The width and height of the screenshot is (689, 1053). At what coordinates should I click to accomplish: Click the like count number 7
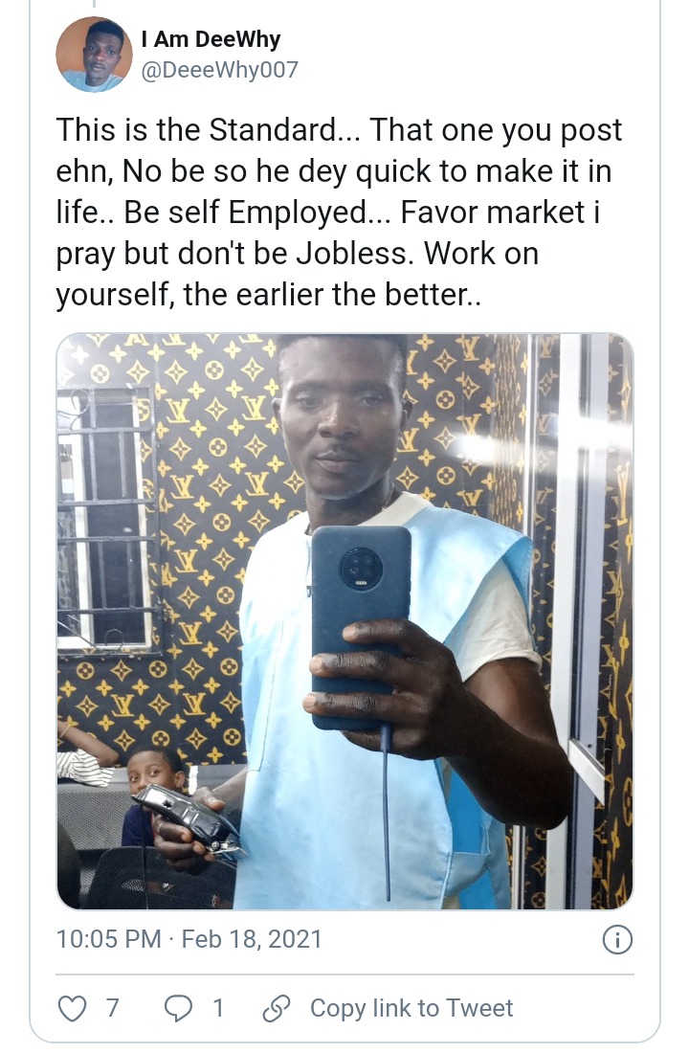(x=112, y=1008)
